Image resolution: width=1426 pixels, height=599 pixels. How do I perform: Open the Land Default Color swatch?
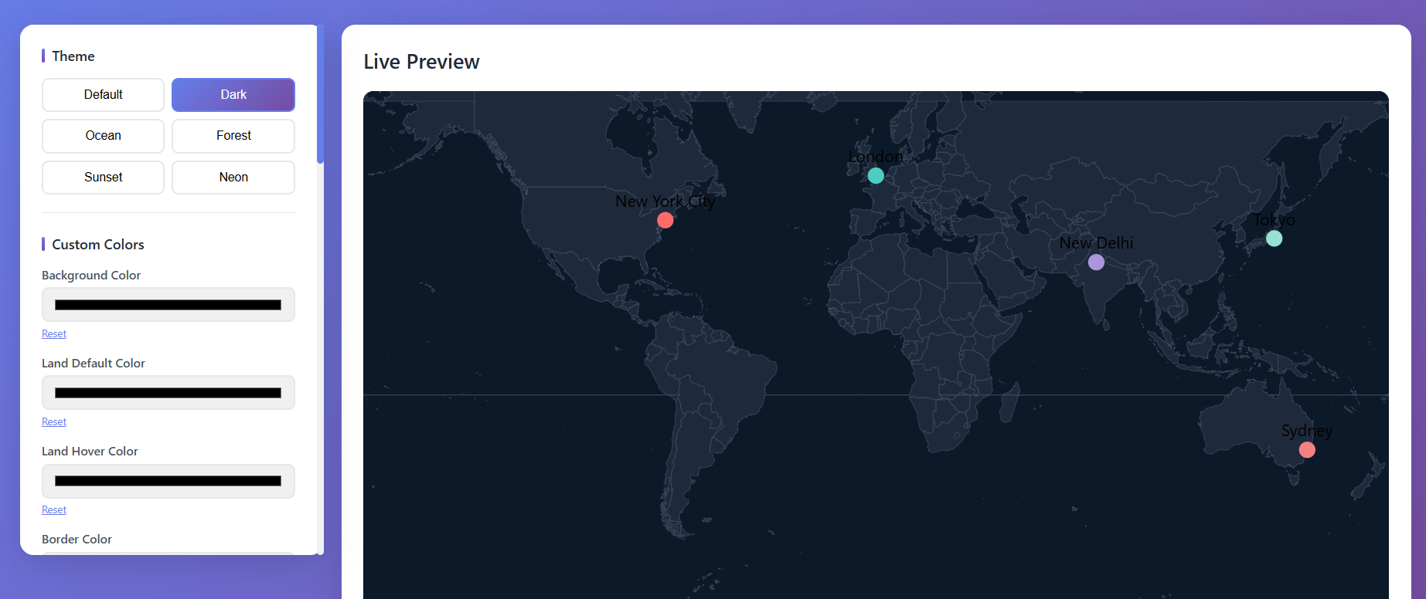pyautogui.click(x=168, y=393)
